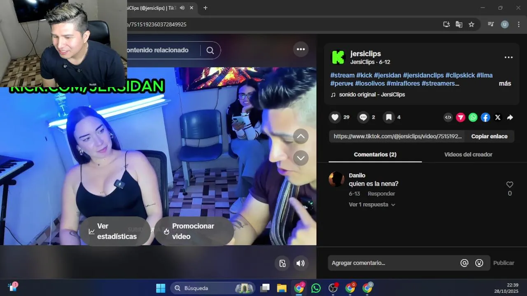The height and width of the screenshot is (296, 527).
Task: Expand Ver 1 respuesta under Danilo's comment
Action: pyautogui.click(x=372, y=204)
